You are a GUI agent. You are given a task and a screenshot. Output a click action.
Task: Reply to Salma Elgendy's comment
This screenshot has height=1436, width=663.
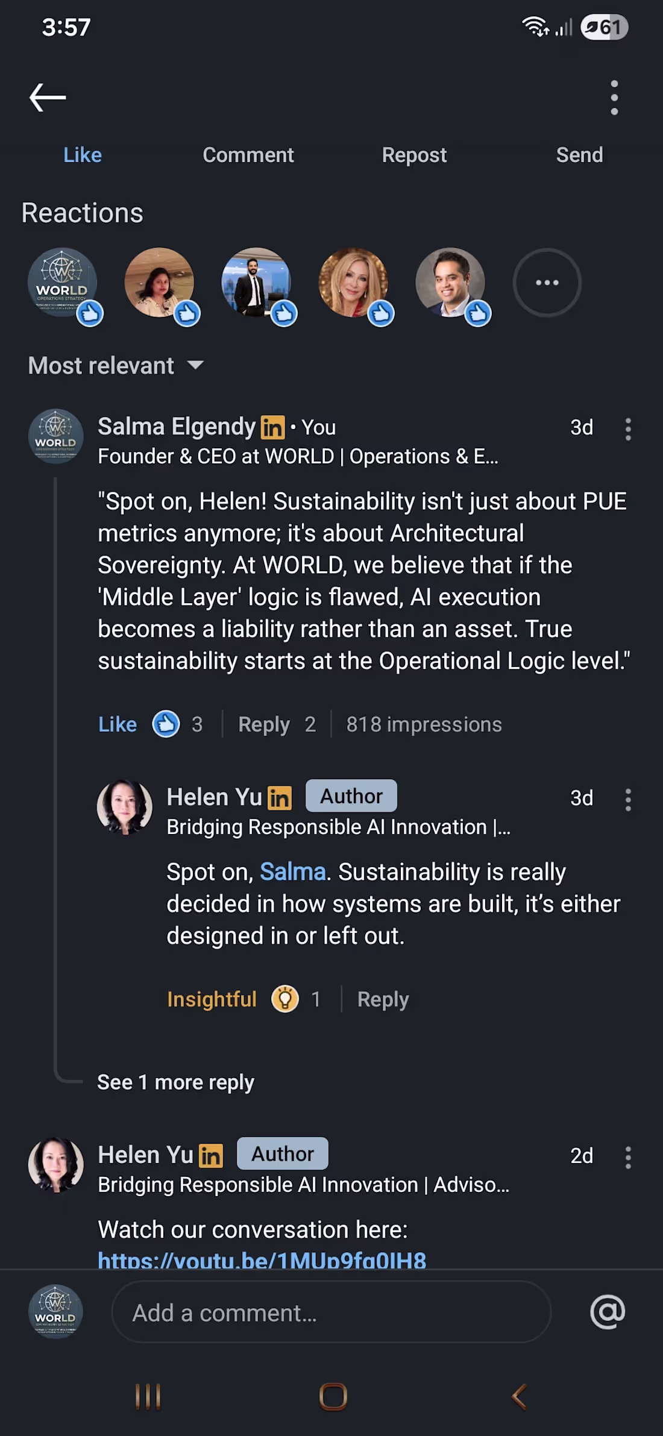(x=264, y=724)
